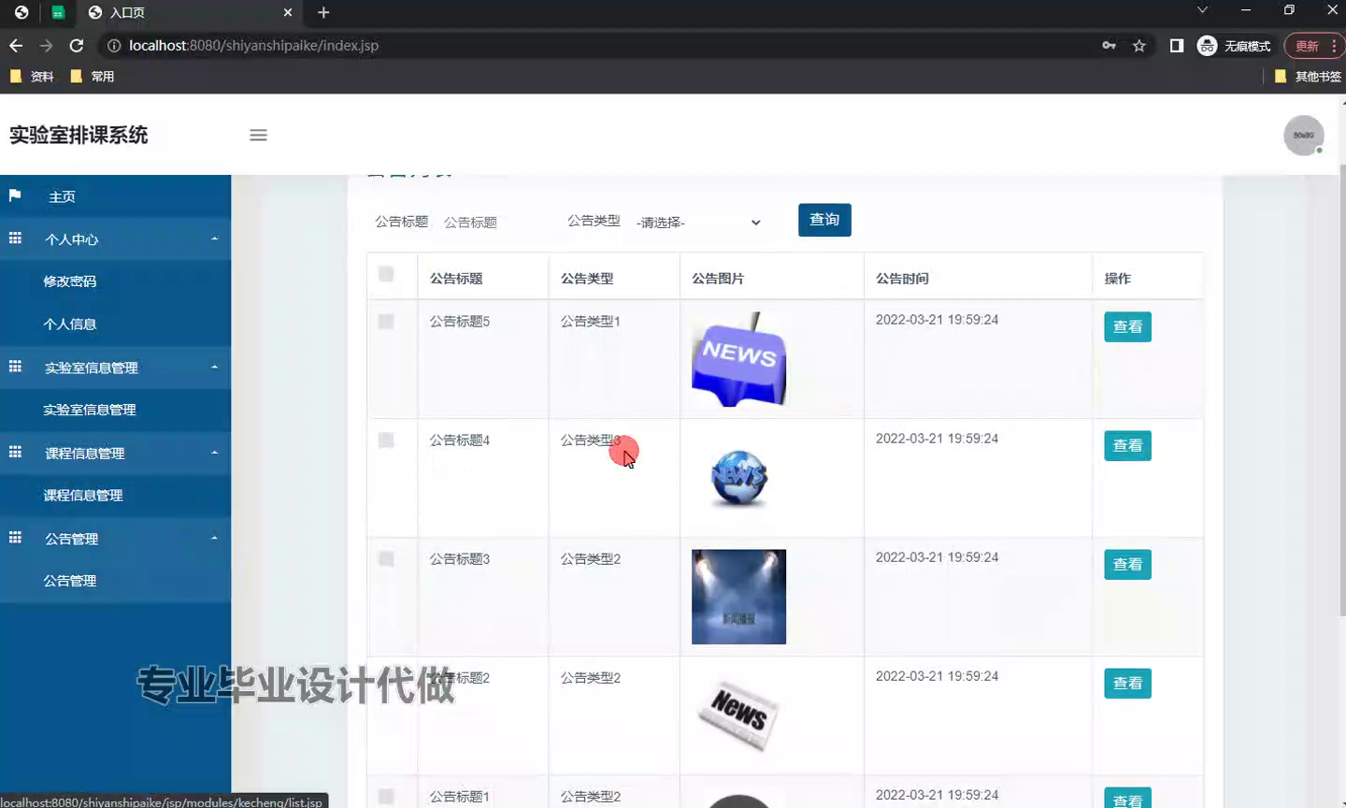Viewport: 1346px width, 808px height.
Task: Click the grid icon beside the 课程信息管理 group
Action: tap(15, 452)
